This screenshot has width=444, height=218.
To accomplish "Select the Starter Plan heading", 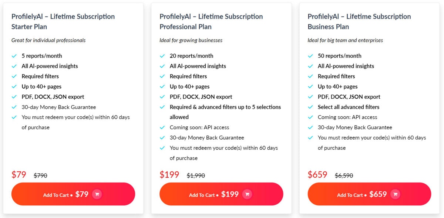I will click(x=62, y=21).
